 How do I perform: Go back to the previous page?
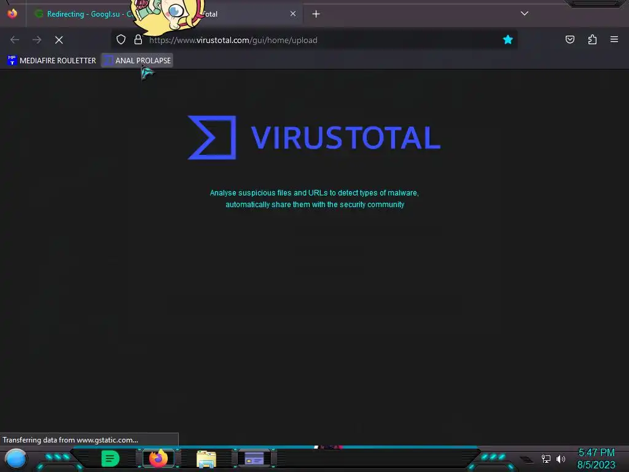(15, 40)
